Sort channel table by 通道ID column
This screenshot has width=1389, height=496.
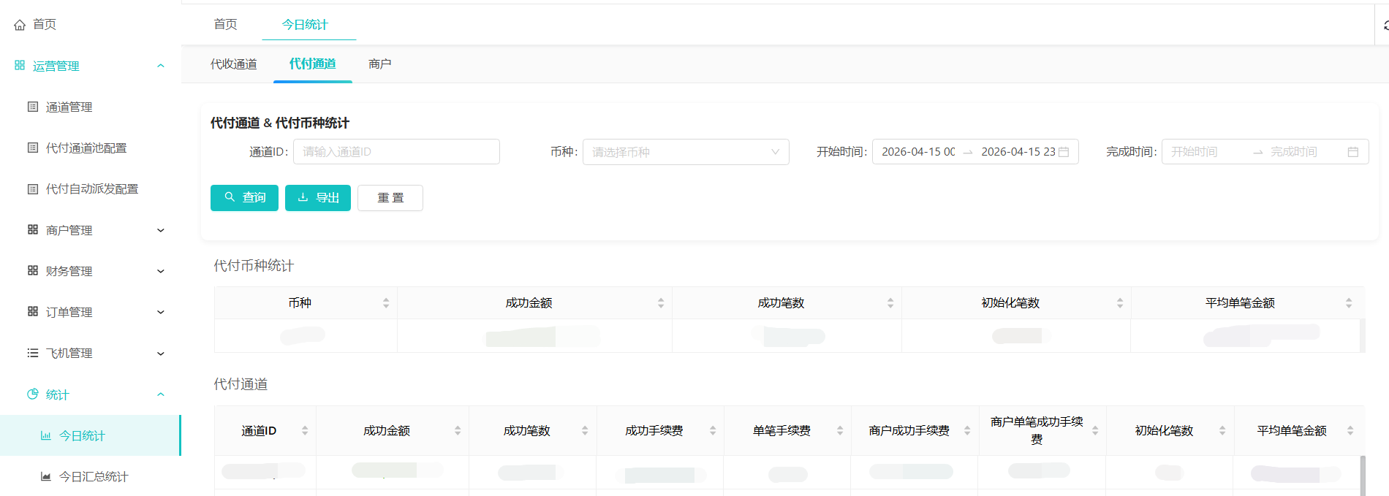click(305, 430)
